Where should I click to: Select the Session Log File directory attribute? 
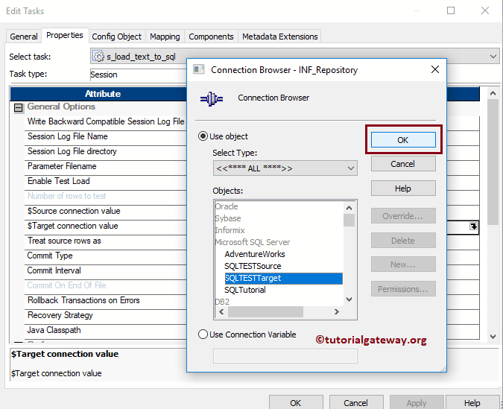click(72, 151)
